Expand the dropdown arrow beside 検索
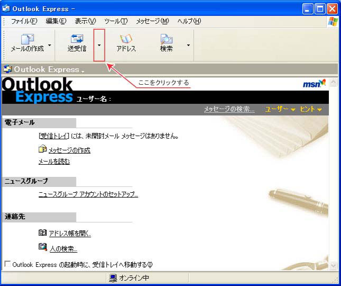 (188, 46)
